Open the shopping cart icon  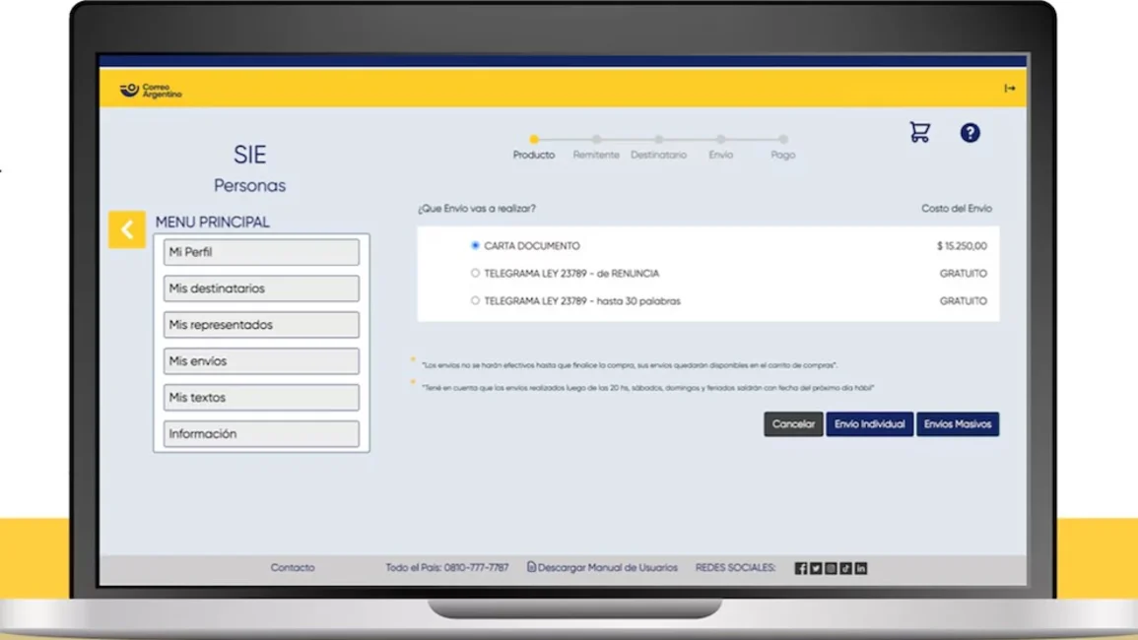919,133
